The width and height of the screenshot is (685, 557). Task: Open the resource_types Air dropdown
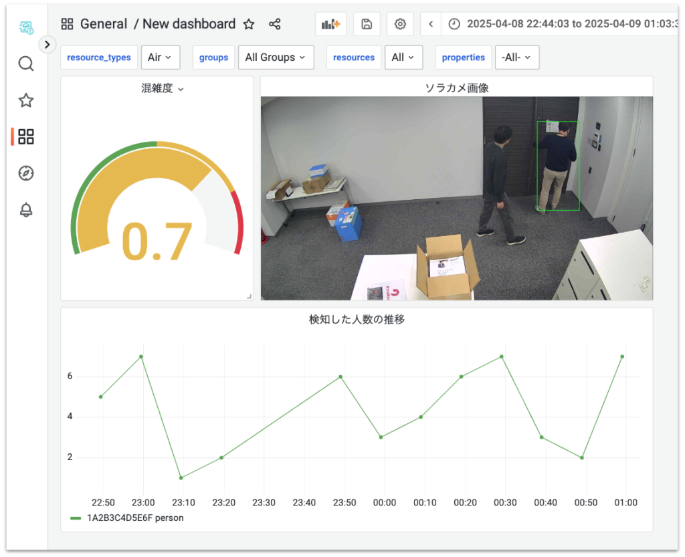point(160,58)
